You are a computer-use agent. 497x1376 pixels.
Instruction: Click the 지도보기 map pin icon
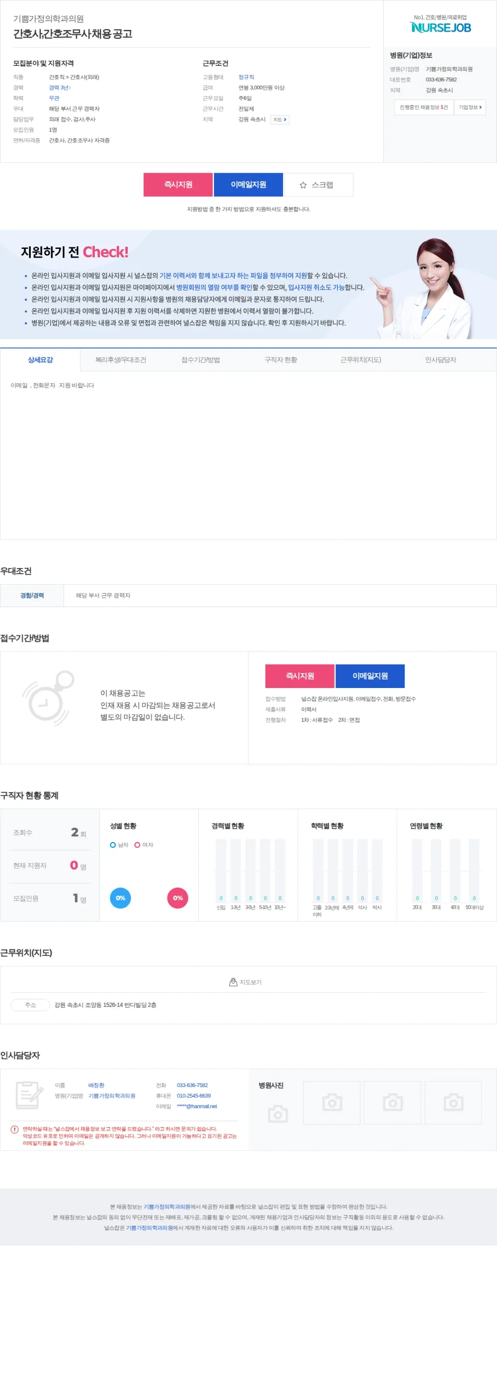click(x=233, y=982)
